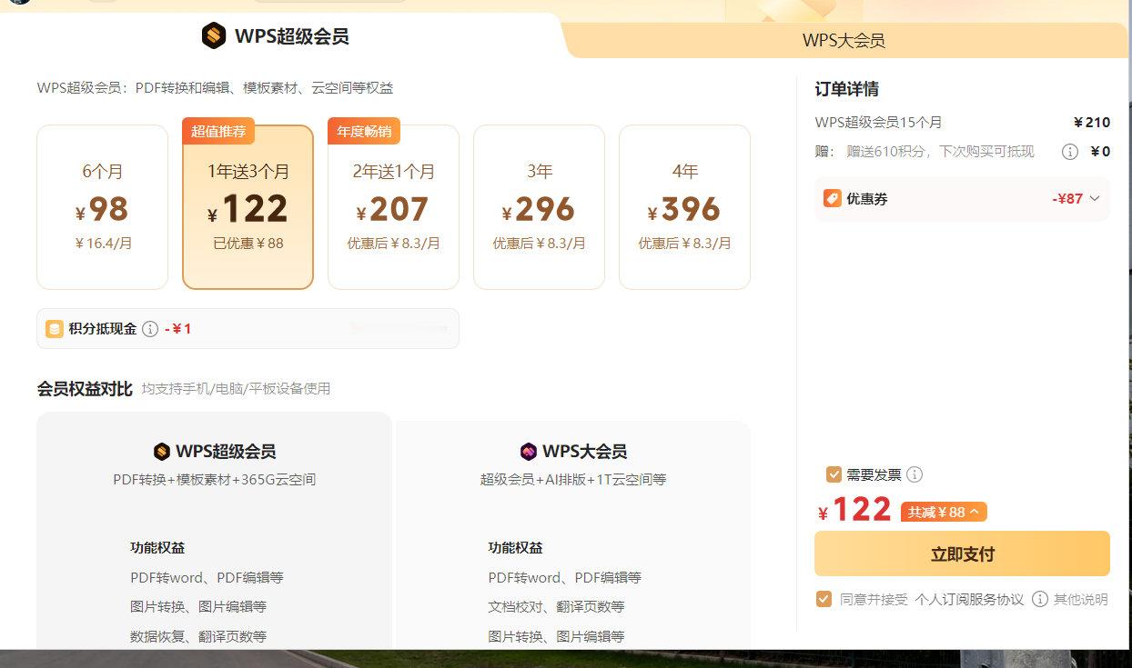Toggle the 需要发票 checkbox

[834, 474]
